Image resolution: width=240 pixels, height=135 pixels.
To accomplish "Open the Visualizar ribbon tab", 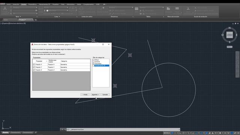I will click(x=55, y=4).
